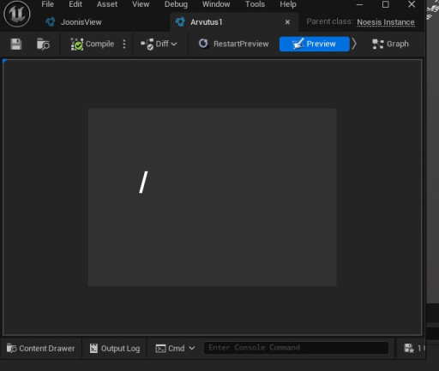This screenshot has width=439, height=371.
Task: Open the Edit menu
Action: pyautogui.click(x=75, y=4)
